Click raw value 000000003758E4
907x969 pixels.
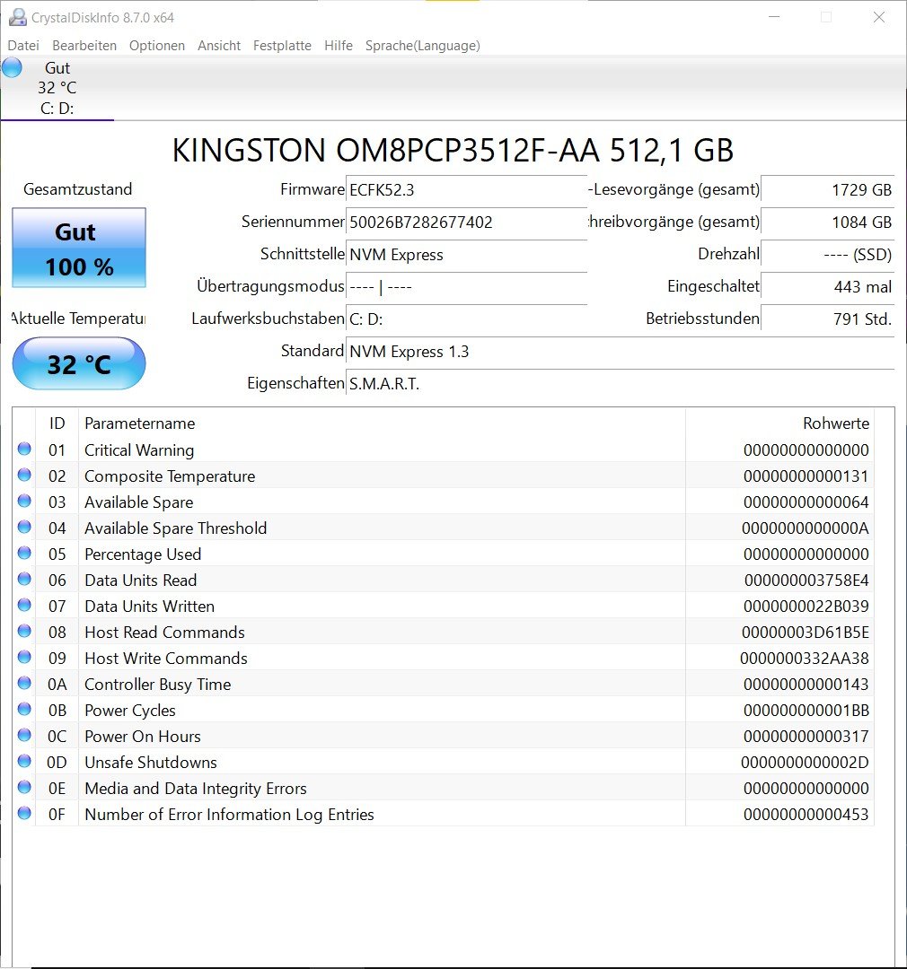click(806, 581)
